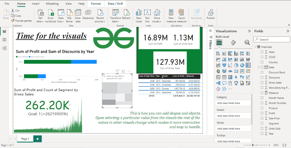This screenshot has height=148, width=291.
Task: Select the treemap visual icon
Action: click(248, 65)
